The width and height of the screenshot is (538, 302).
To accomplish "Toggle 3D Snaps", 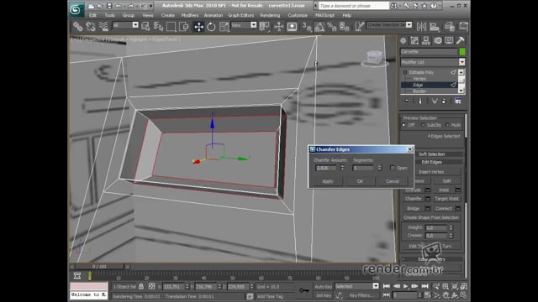I will click(306, 26).
